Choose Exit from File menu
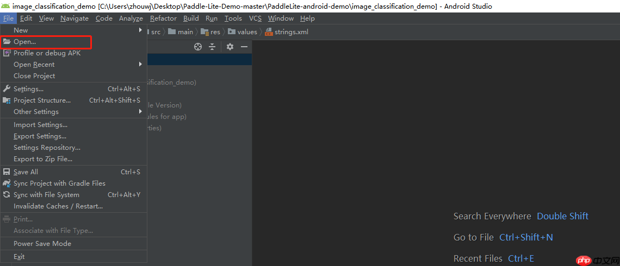Screen dimensions: 620x266 click(x=73, y=257)
